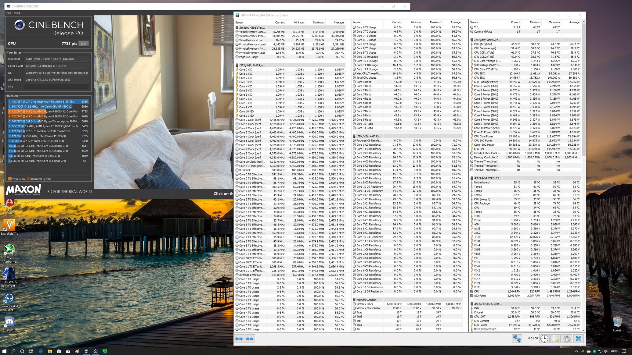This screenshot has width=632, height=355.
Task: Open MSI Afterburner desktop icon
Action: tap(9, 254)
